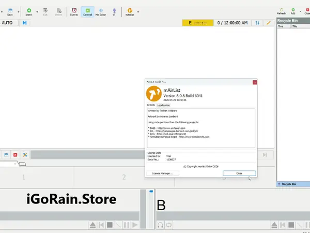
Task: Click the Fade out button on player A
Action: click(118, 225)
